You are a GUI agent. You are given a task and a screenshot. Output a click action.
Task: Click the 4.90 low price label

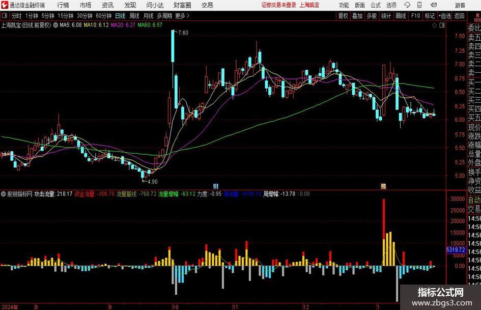click(153, 182)
